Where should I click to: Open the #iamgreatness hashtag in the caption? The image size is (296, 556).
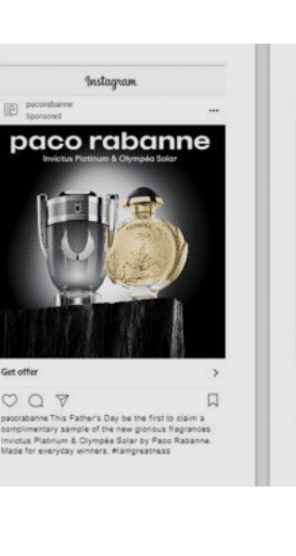click(141, 451)
